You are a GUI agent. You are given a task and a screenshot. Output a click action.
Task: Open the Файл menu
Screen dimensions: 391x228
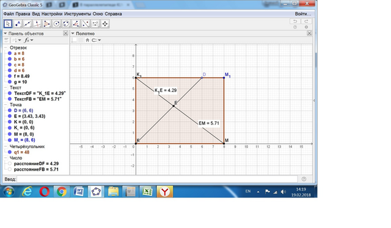coord(9,14)
